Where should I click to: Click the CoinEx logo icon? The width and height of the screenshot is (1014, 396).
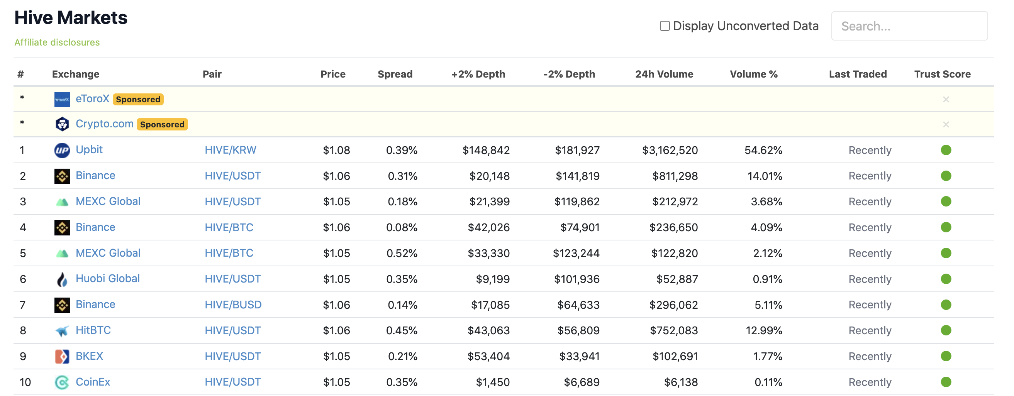[62, 382]
